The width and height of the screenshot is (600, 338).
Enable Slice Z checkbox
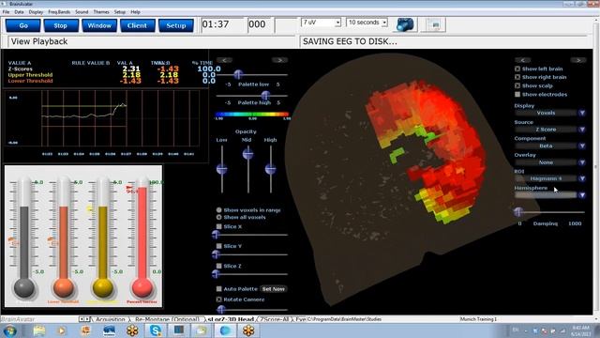(218, 266)
